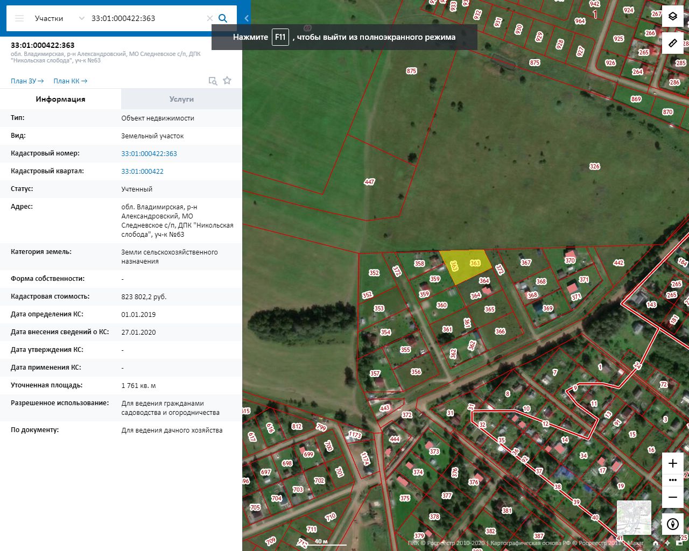Clear the search field with X icon

click(210, 18)
